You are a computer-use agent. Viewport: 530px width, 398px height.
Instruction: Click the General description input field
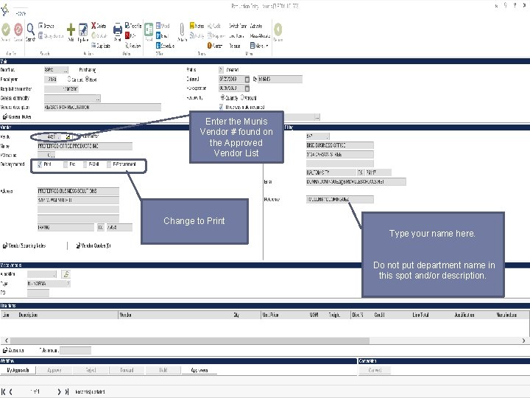[102, 108]
